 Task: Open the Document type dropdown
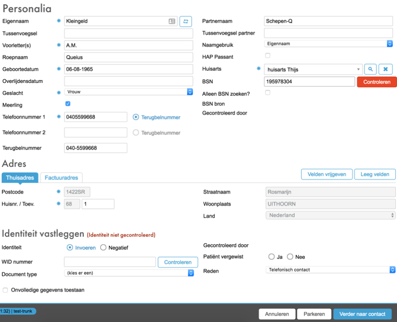tap(128, 273)
